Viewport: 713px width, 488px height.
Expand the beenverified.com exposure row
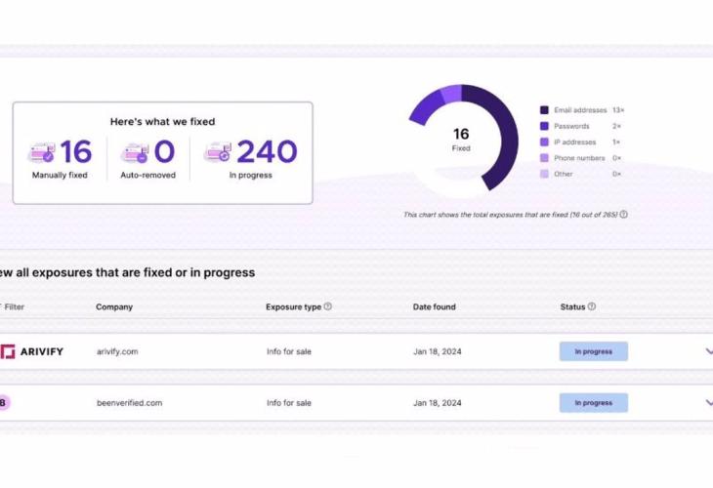(x=708, y=402)
